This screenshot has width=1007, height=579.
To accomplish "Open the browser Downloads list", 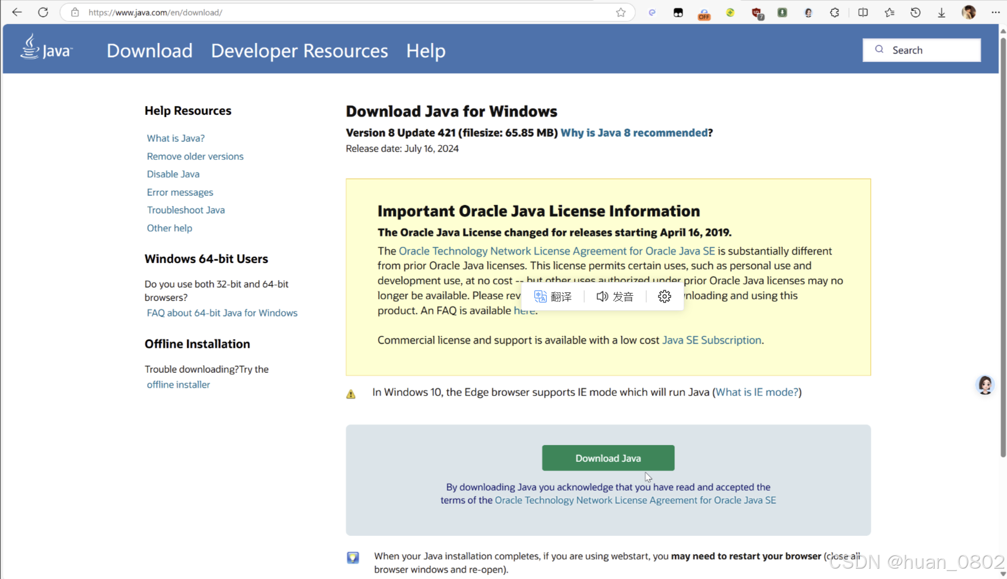I will pyautogui.click(x=941, y=12).
